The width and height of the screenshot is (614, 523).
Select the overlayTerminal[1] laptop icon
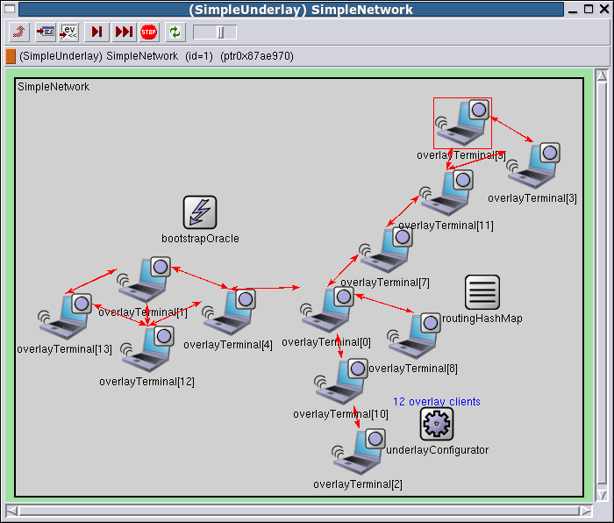point(144,280)
